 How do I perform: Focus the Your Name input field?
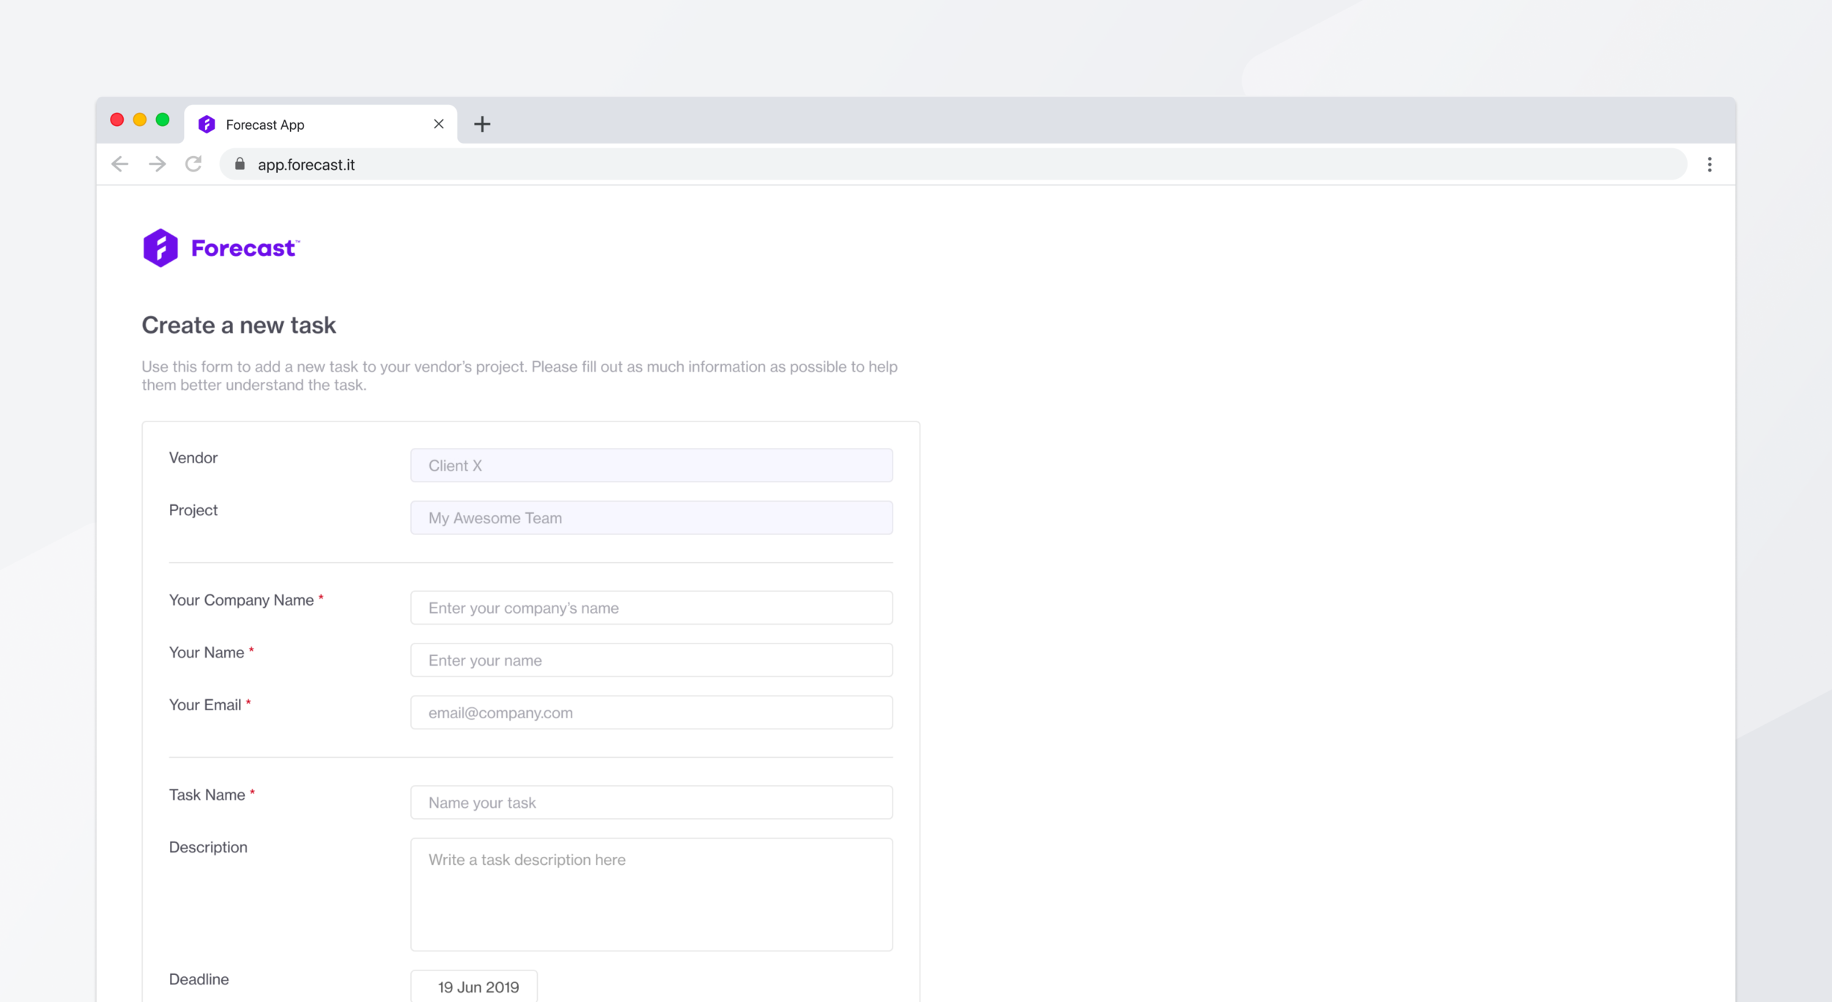coord(651,660)
